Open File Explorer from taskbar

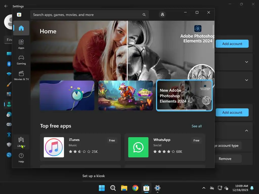(124, 188)
